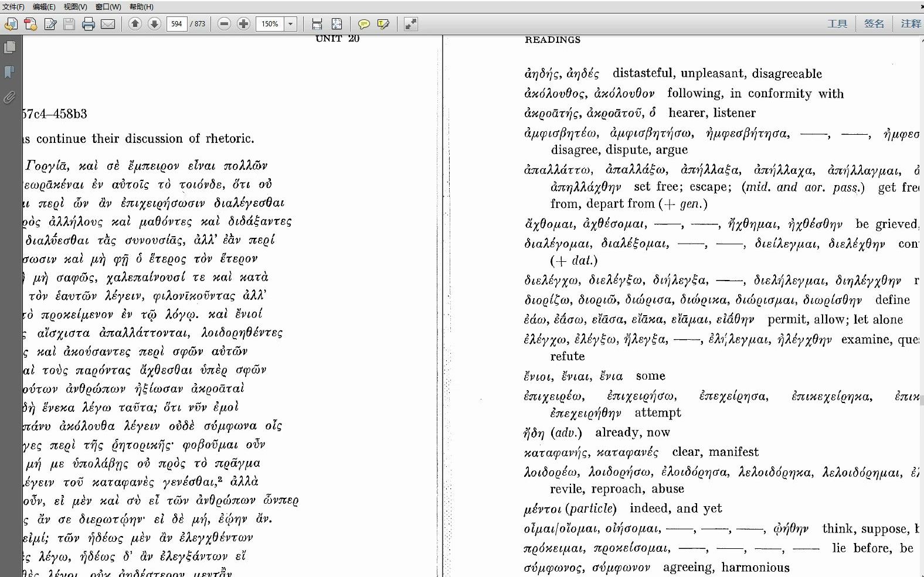Click the text 'revile, reproach, abuse'
The image size is (924, 577).
pyautogui.click(x=617, y=489)
